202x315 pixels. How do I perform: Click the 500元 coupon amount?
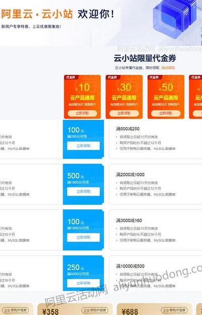[x=76, y=176]
